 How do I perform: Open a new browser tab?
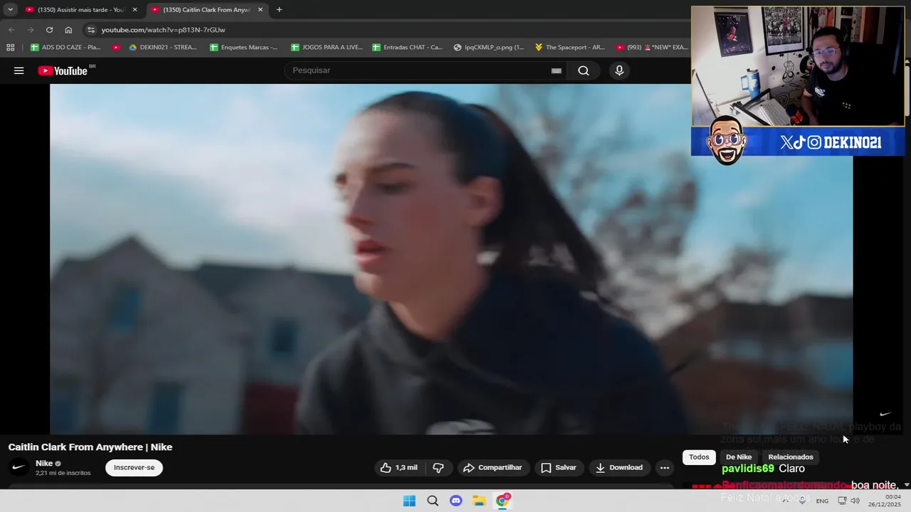click(x=279, y=10)
